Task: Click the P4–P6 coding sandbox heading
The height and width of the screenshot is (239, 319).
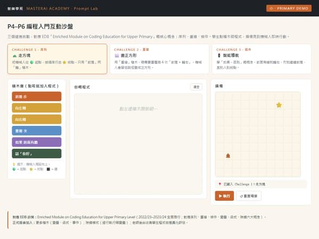Action: click(x=40, y=27)
